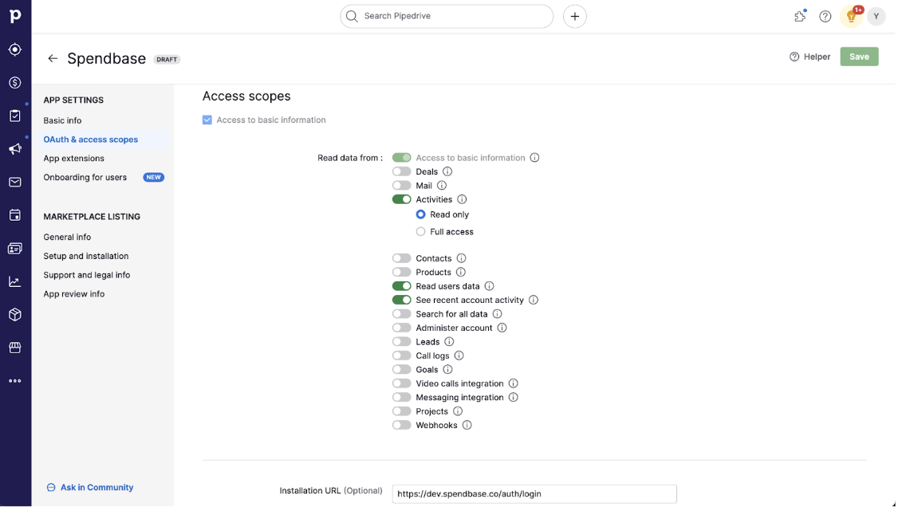Open the Mail envelope icon in sidebar
914x507 pixels.
pyautogui.click(x=15, y=183)
